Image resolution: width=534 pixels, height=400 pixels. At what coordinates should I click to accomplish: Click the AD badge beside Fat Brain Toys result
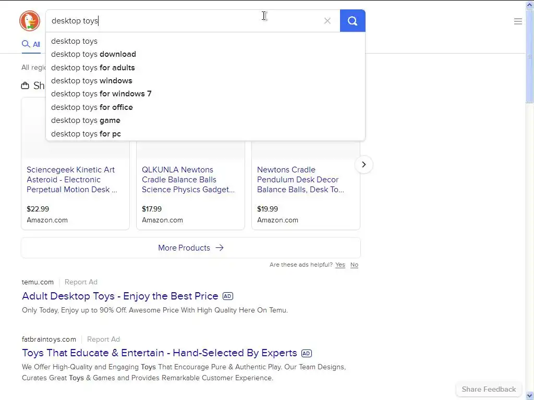307,354
